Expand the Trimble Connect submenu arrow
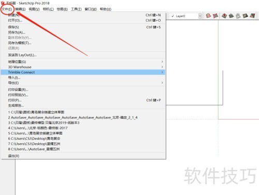This screenshot has width=259, height=195. pos(162,72)
